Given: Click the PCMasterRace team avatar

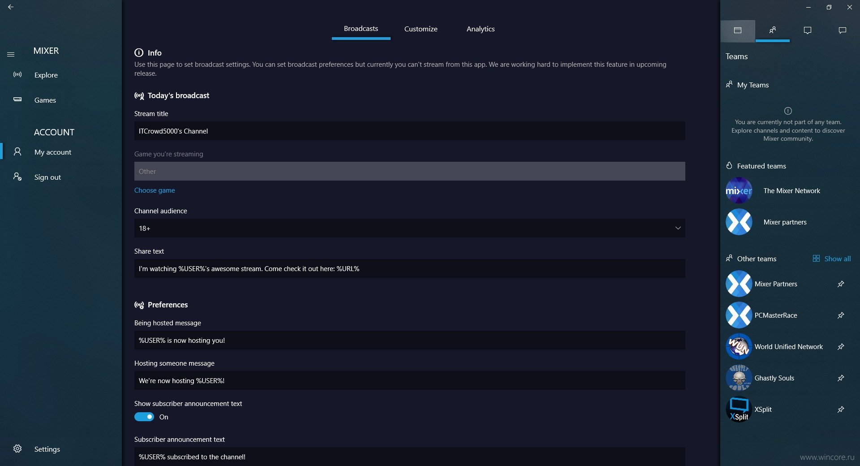Looking at the screenshot, I should click(x=739, y=315).
